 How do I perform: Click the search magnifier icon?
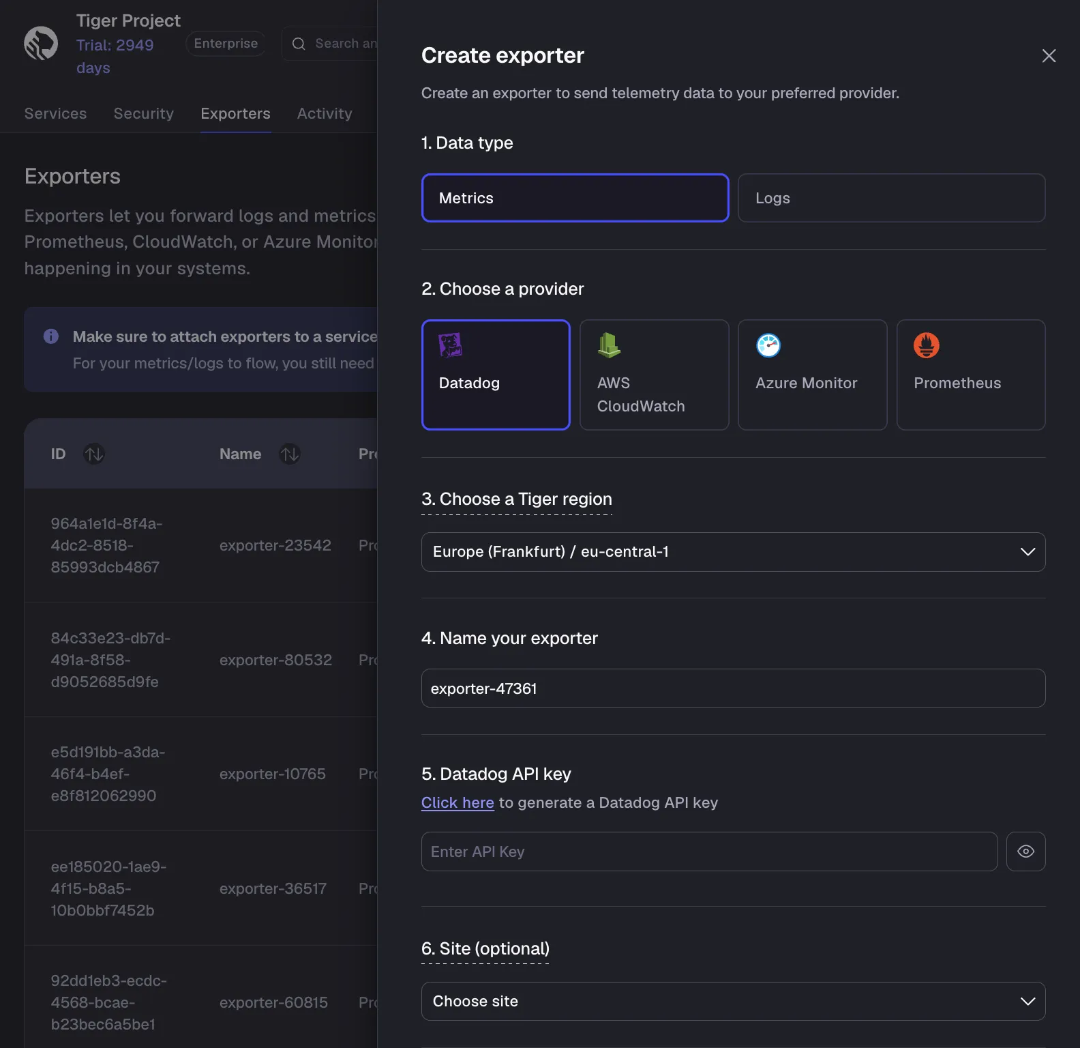[299, 44]
